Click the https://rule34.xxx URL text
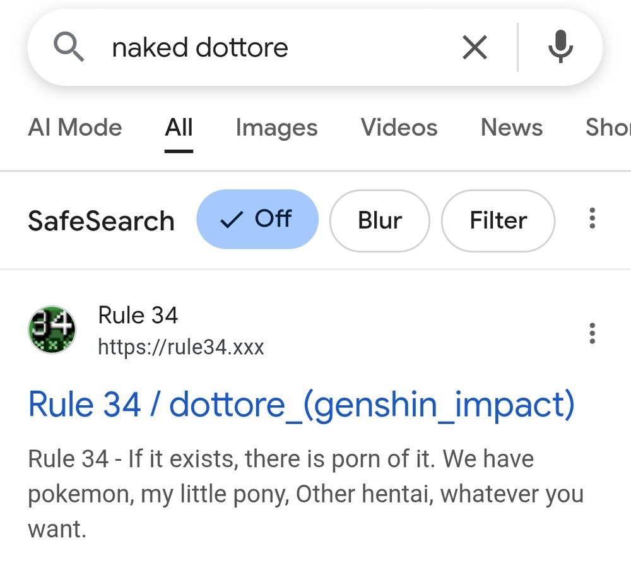The height and width of the screenshot is (563, 631). coord(180,347)
